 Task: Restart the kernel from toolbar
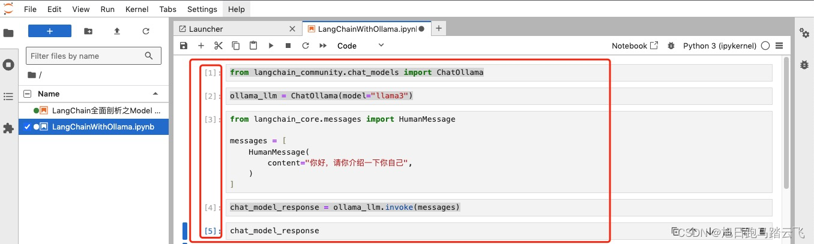point(306,46)
